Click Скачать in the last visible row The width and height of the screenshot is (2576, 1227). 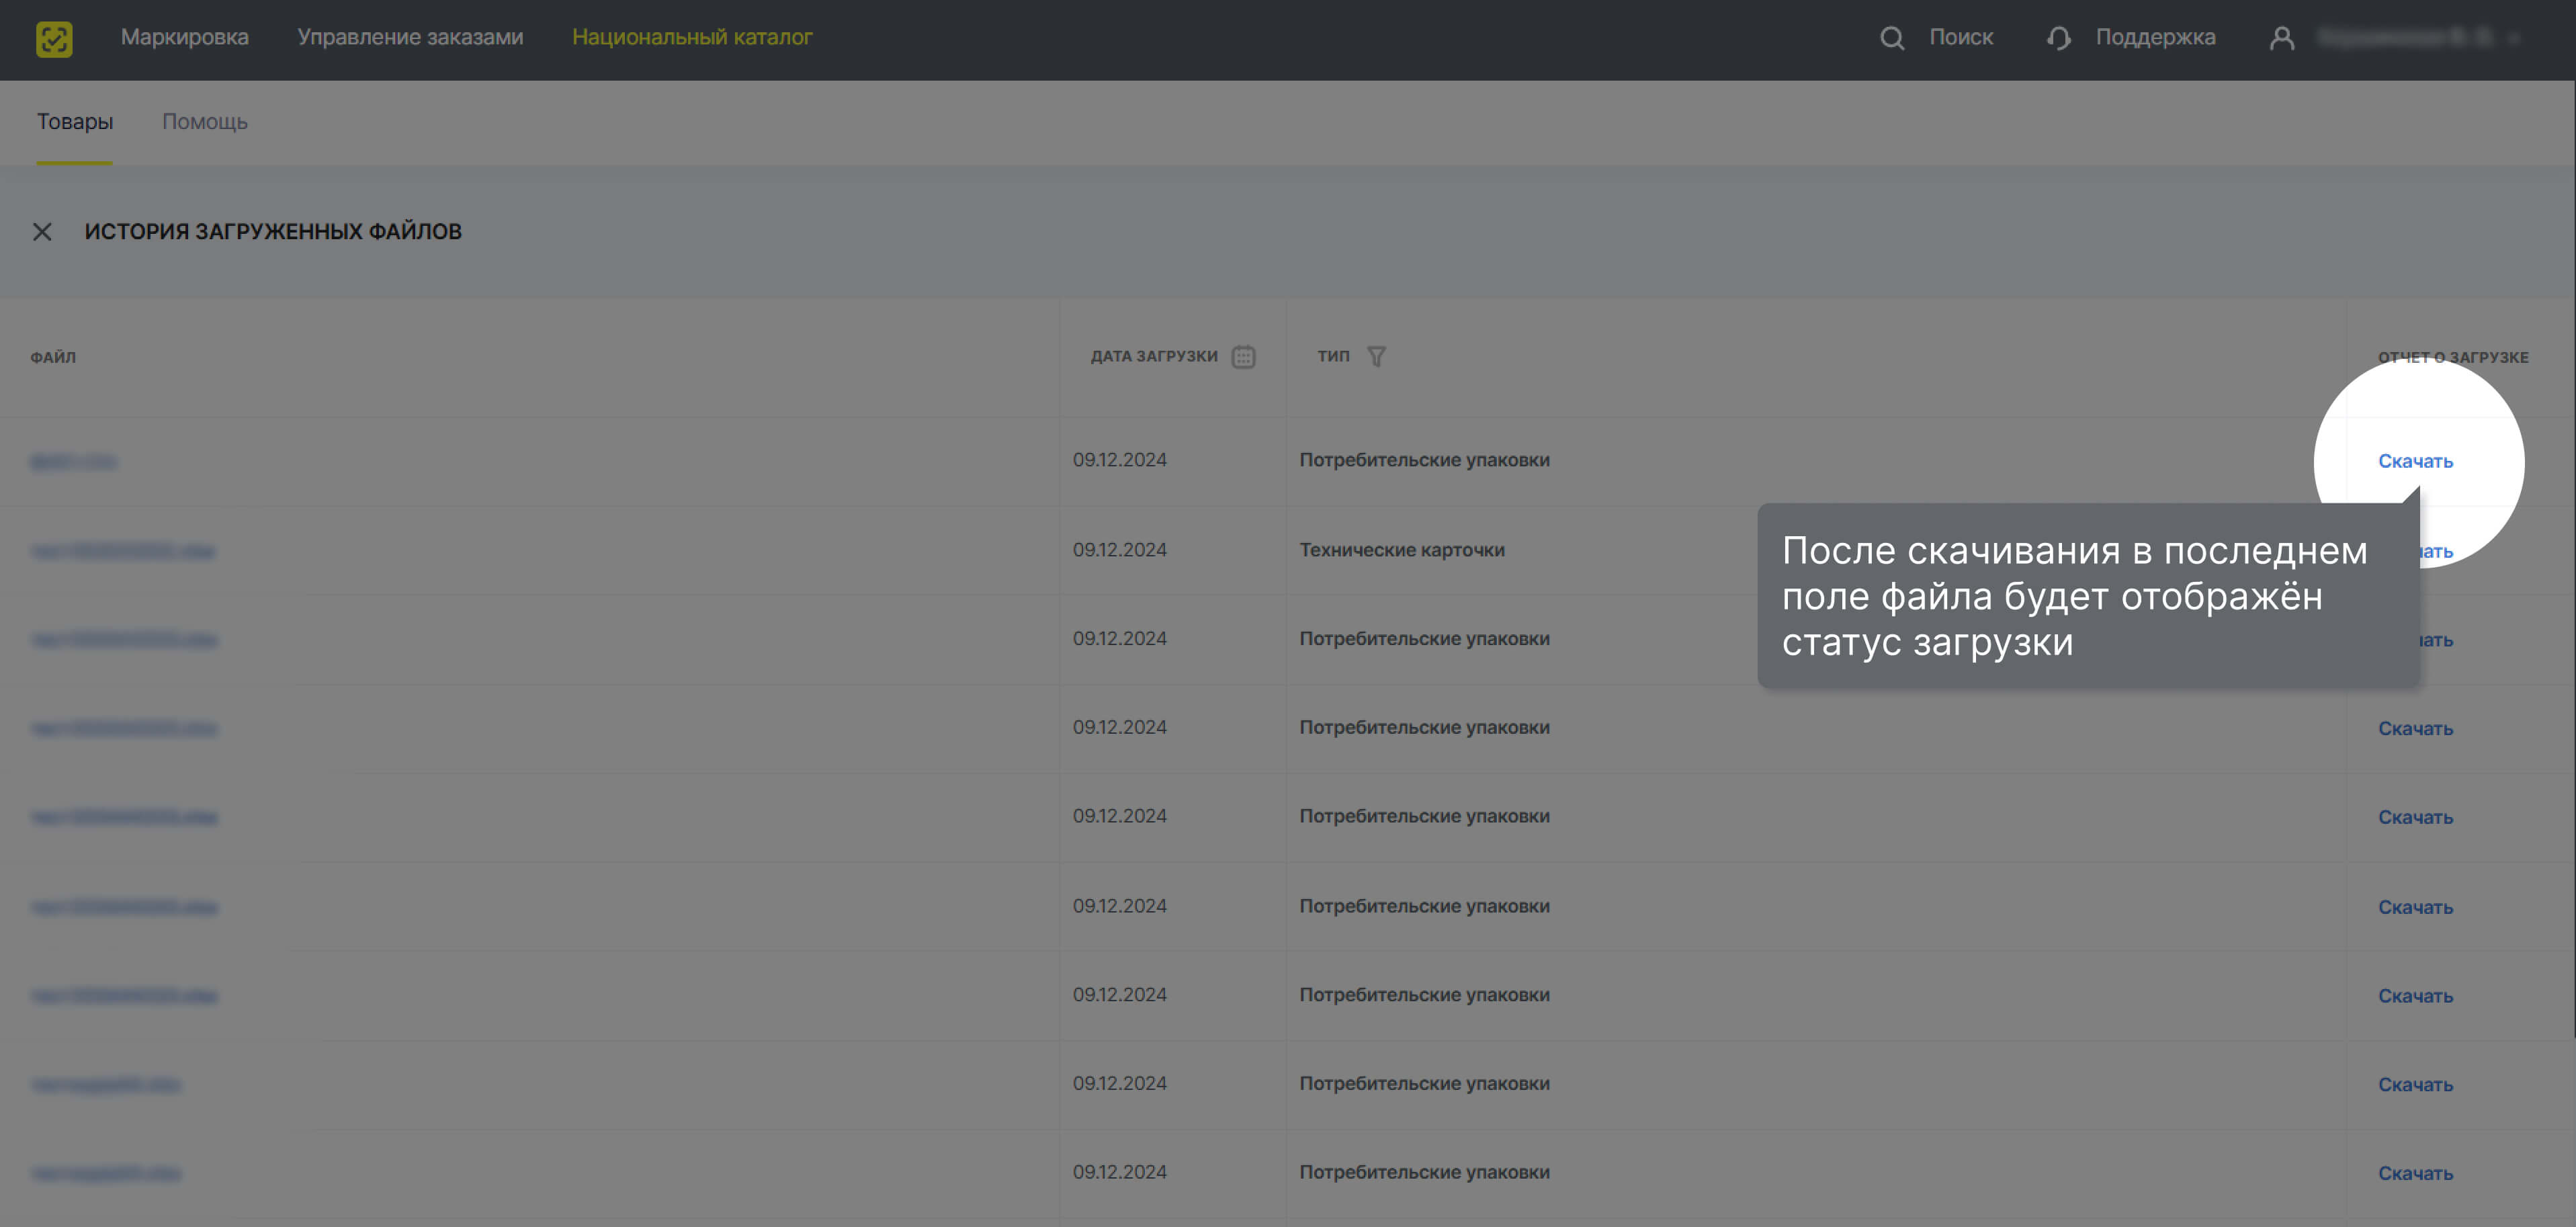(x=2415, y=1173)
